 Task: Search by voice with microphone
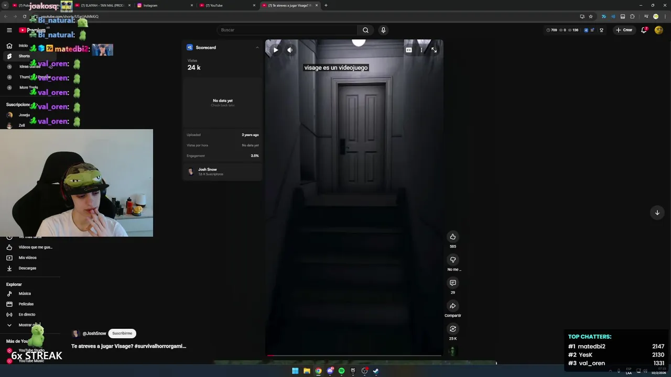point(383,30)
